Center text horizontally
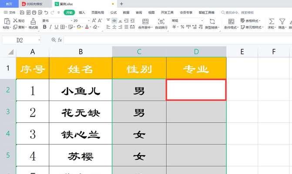The image size is (292, 174). click(x=114, y=27)
